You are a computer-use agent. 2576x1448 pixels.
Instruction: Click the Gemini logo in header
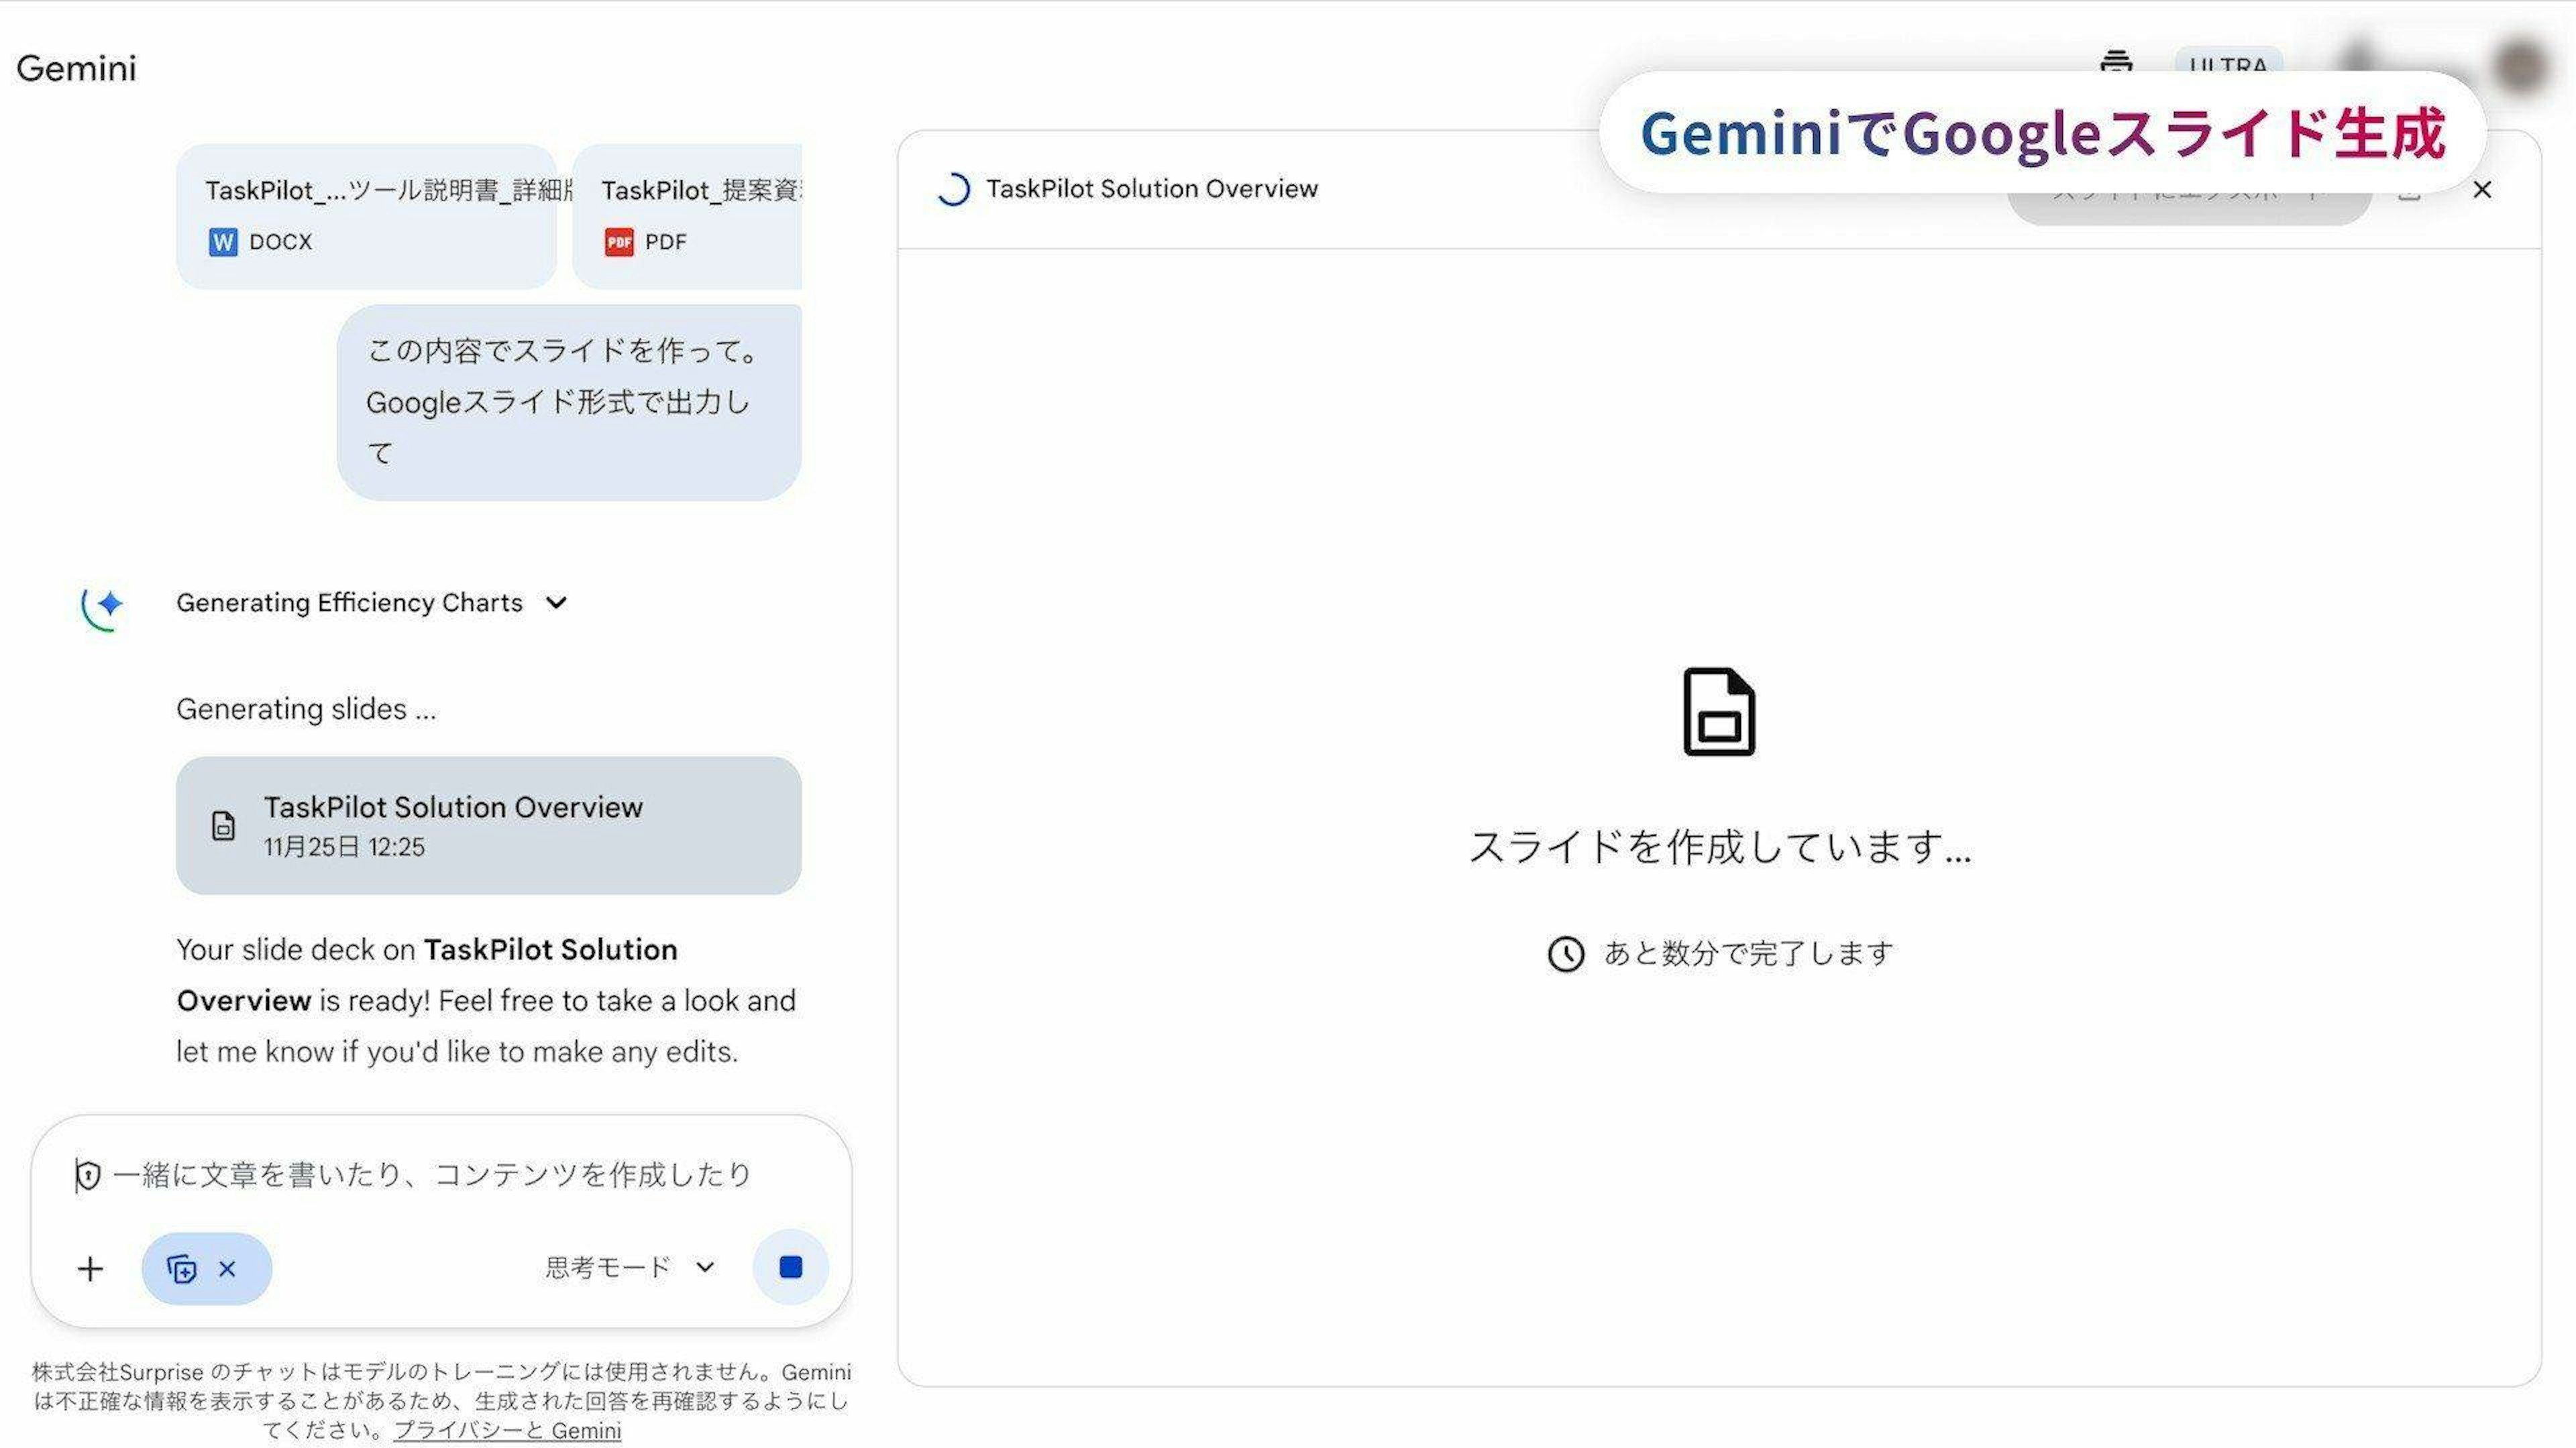tap(76, 68)
